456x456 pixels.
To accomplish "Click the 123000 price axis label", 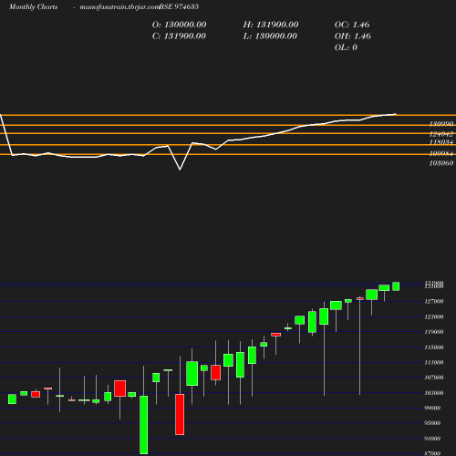I will tap(434, 316).
